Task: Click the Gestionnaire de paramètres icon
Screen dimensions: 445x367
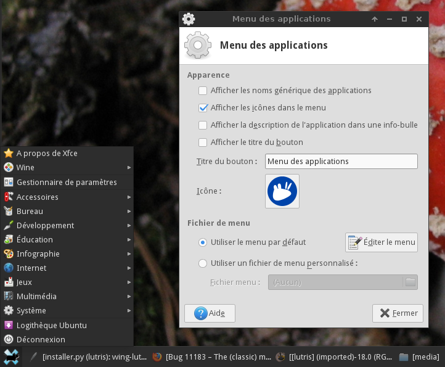Action: [9, 182]
